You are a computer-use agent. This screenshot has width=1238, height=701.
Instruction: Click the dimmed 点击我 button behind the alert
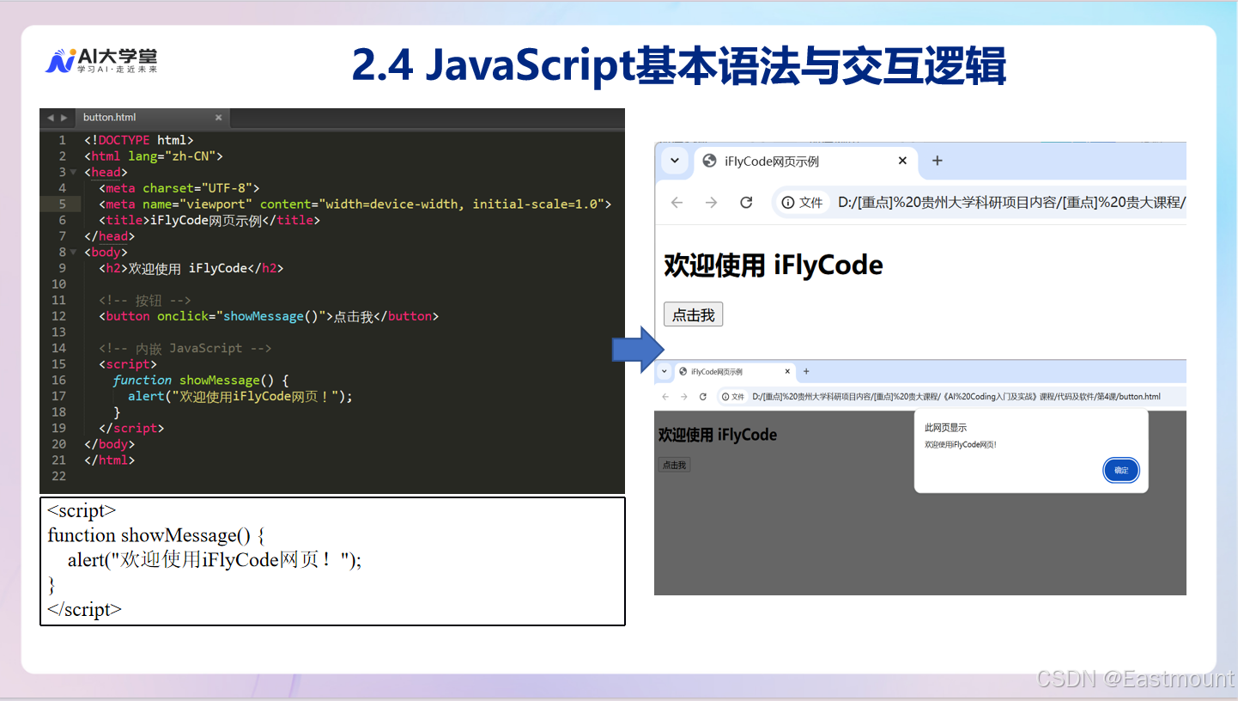pyautogui.click(x=674, y=465)
